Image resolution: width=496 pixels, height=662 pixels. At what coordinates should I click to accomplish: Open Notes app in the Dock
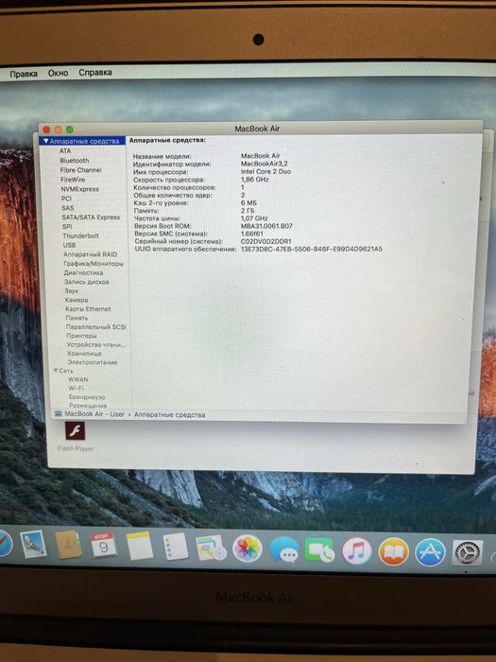coord(139,546)
